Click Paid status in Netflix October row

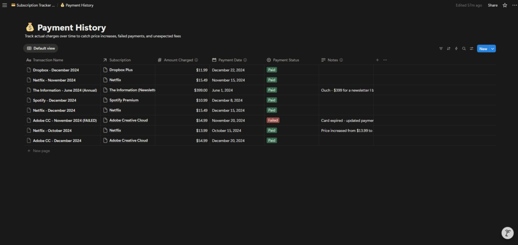272,130
